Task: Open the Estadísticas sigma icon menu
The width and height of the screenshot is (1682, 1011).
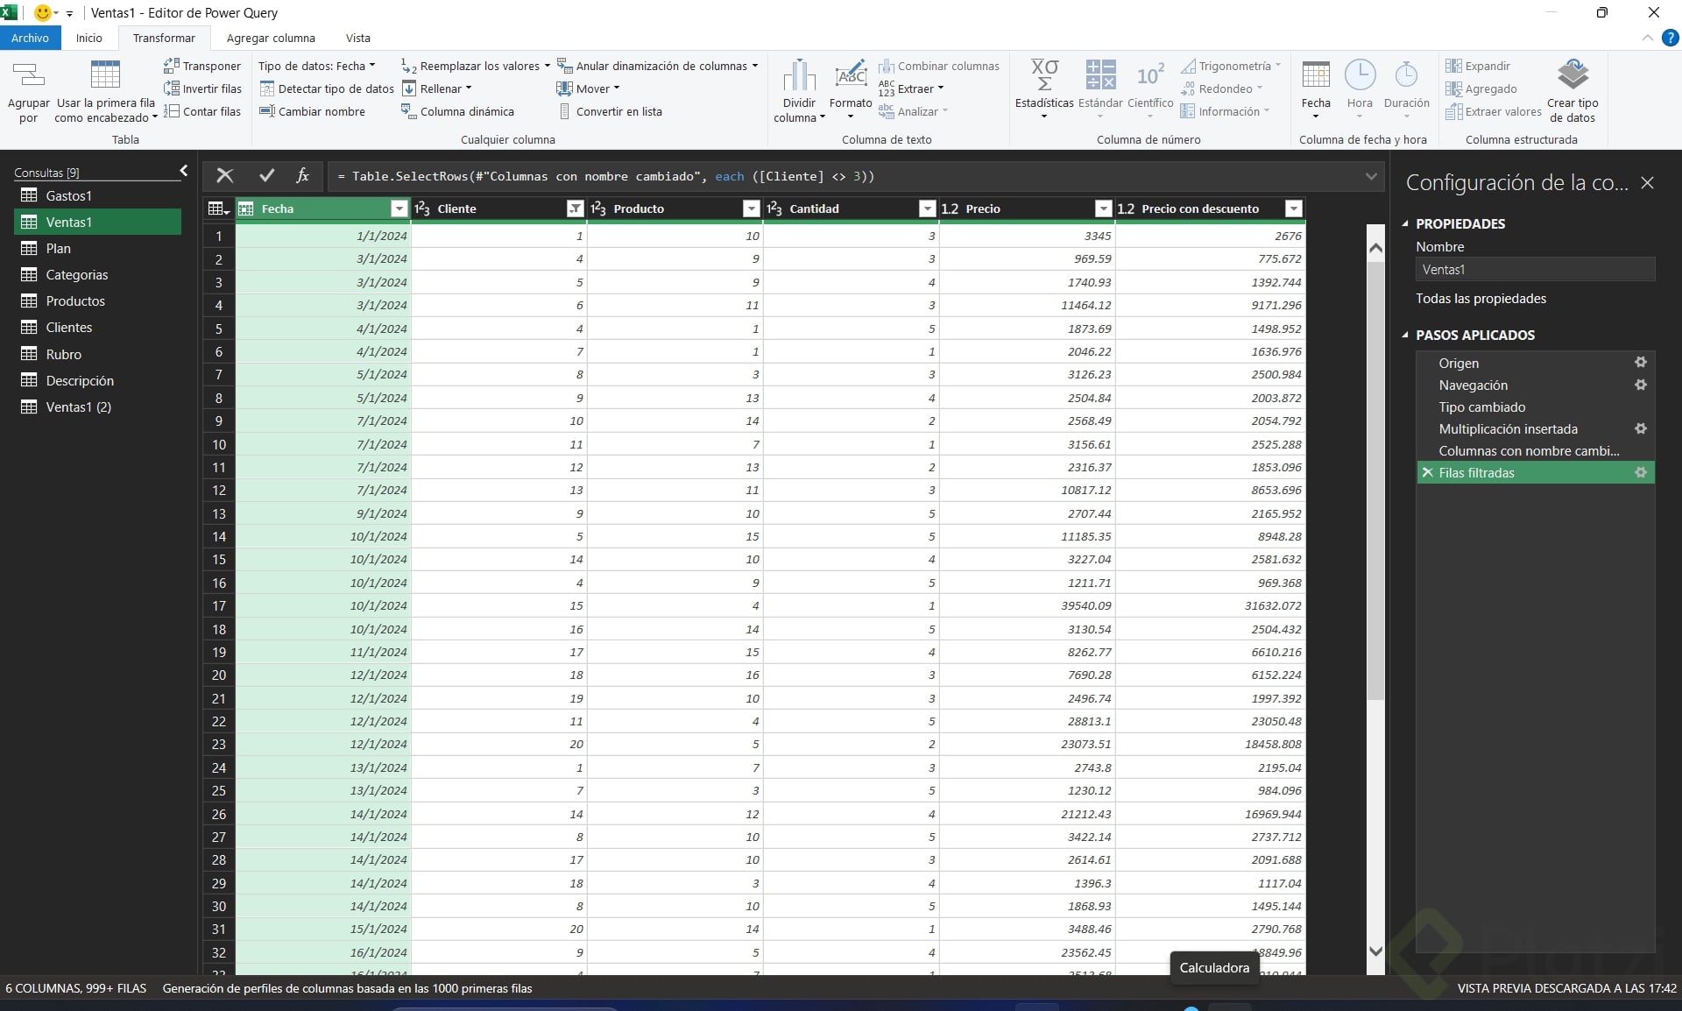Action: pyautogui.click(x=1043, y=76)
